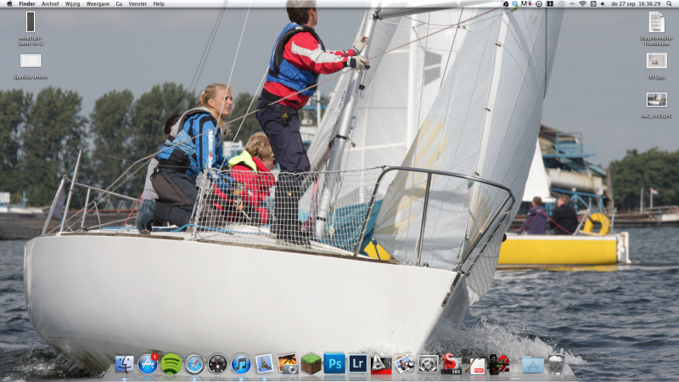Image resolution: width=679 pixels, height=382 pixels.
Task: Open the Help menu
Action: [159, 3]
